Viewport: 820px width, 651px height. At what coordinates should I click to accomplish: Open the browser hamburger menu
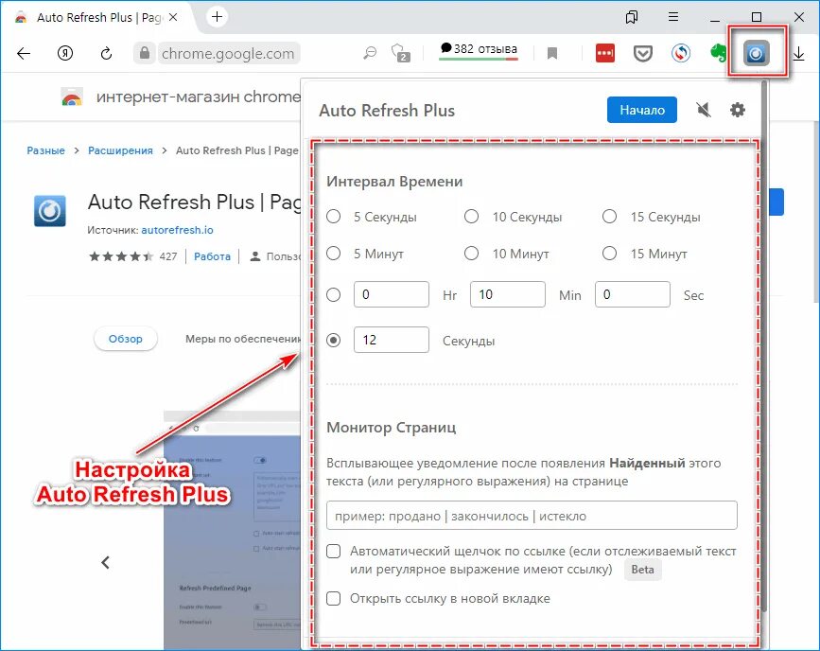point(673,17)
